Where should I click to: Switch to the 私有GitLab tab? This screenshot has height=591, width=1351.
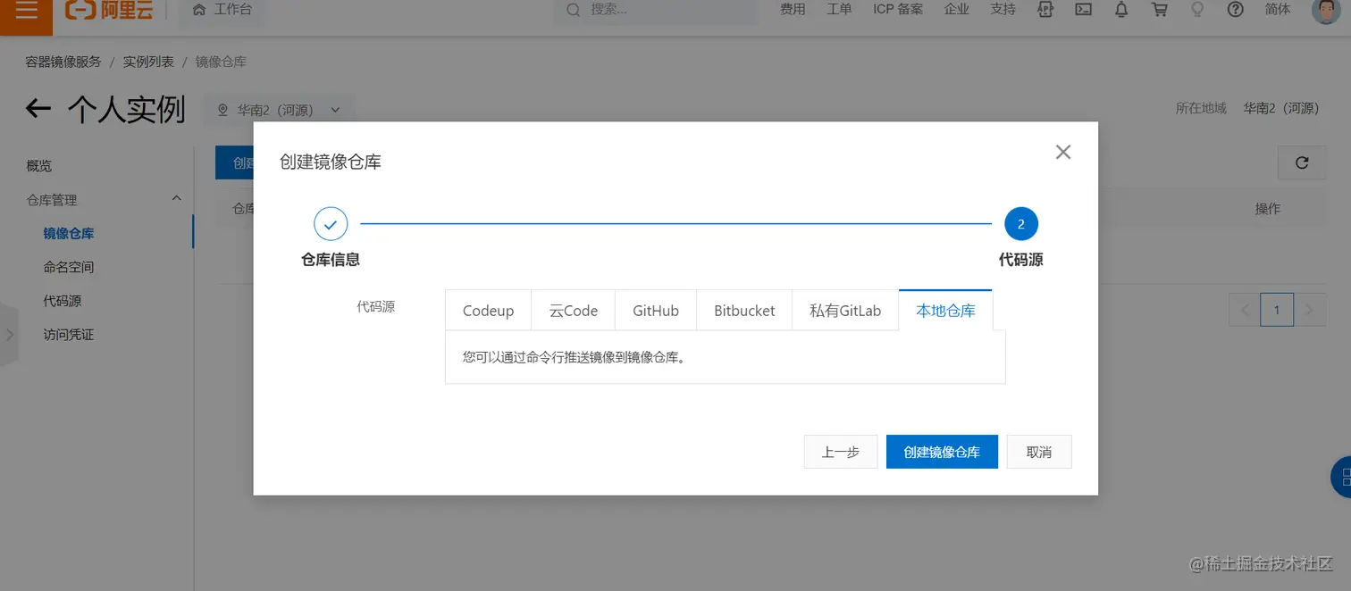845,311
